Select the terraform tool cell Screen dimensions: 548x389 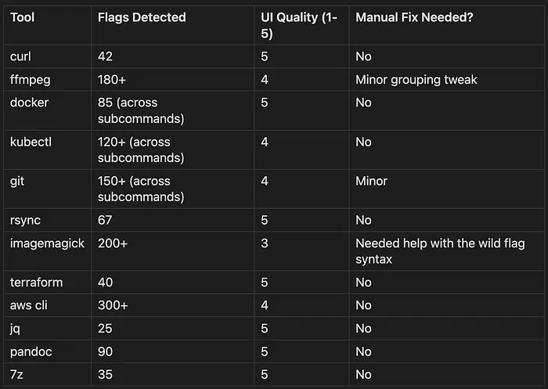[36, 282]
